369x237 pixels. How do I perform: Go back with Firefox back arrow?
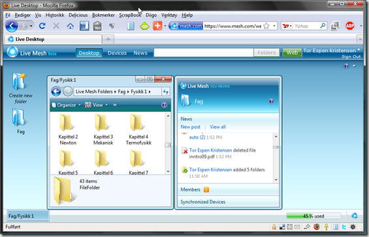point(12,26)
